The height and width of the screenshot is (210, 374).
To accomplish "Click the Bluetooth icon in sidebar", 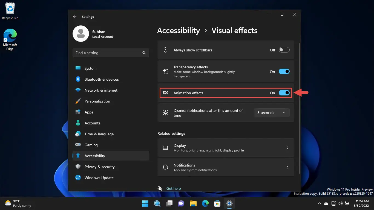I will click(x=78, y=79).
